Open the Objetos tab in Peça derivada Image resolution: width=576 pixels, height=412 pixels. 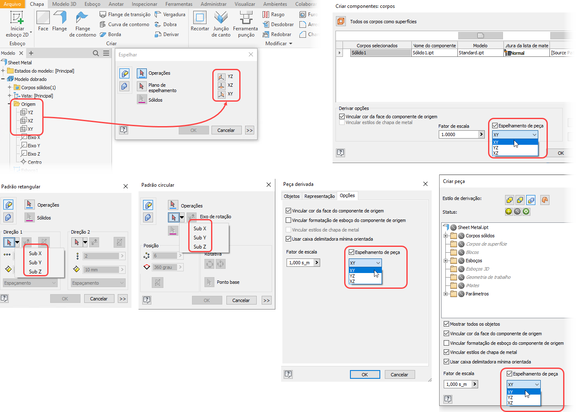[x=292, y=196]
